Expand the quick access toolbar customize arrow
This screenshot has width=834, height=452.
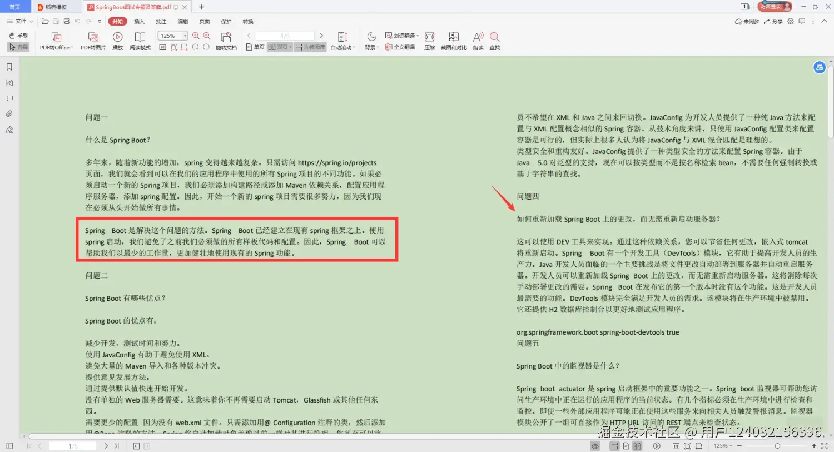pyautogui.click(x=100, y=21)
